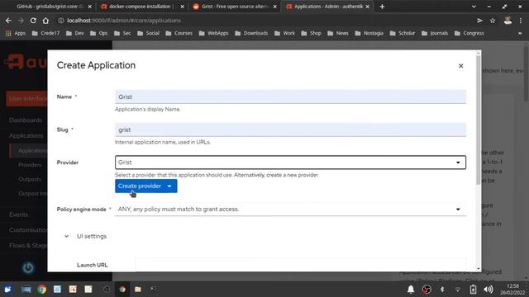Viewport: 529px width, 297px height.
Task: Open the volume control in the tray
Action: click(x=488, y=290)
